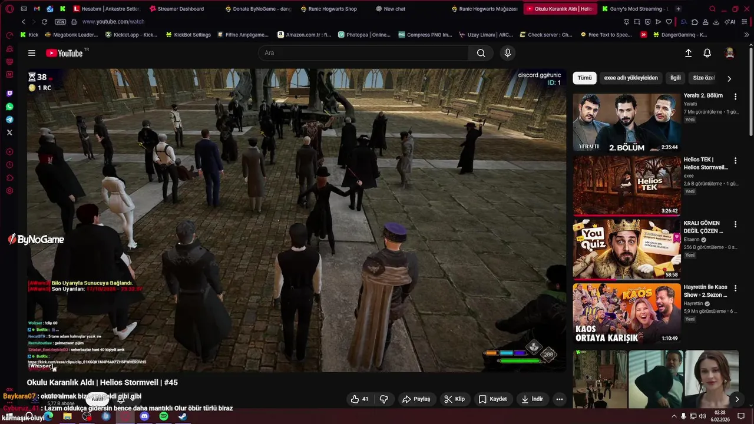This screenshot has width=754, height=424.
Task: Like the video with 41 likes
Action: 359,399
